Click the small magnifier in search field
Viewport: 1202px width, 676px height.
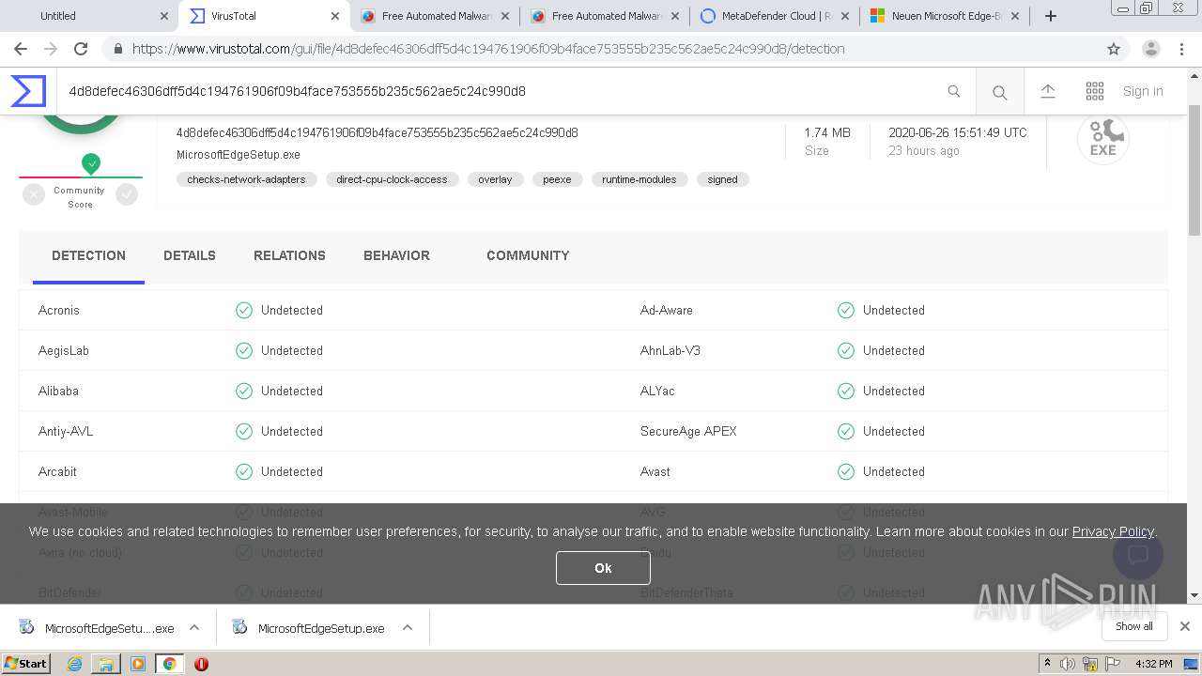point(954,91)
